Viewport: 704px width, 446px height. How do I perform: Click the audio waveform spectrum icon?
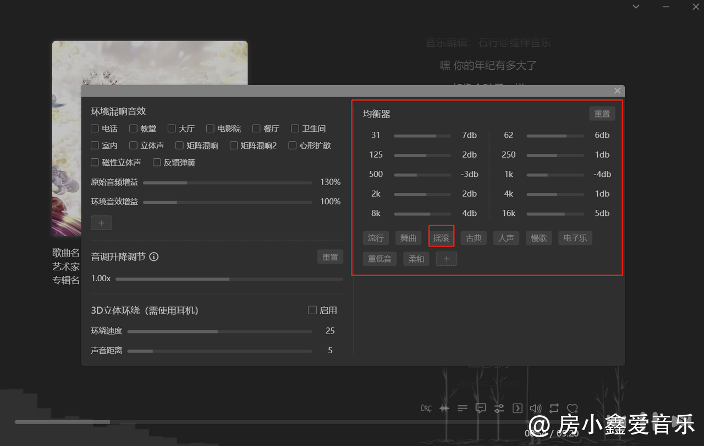point(444,408)
